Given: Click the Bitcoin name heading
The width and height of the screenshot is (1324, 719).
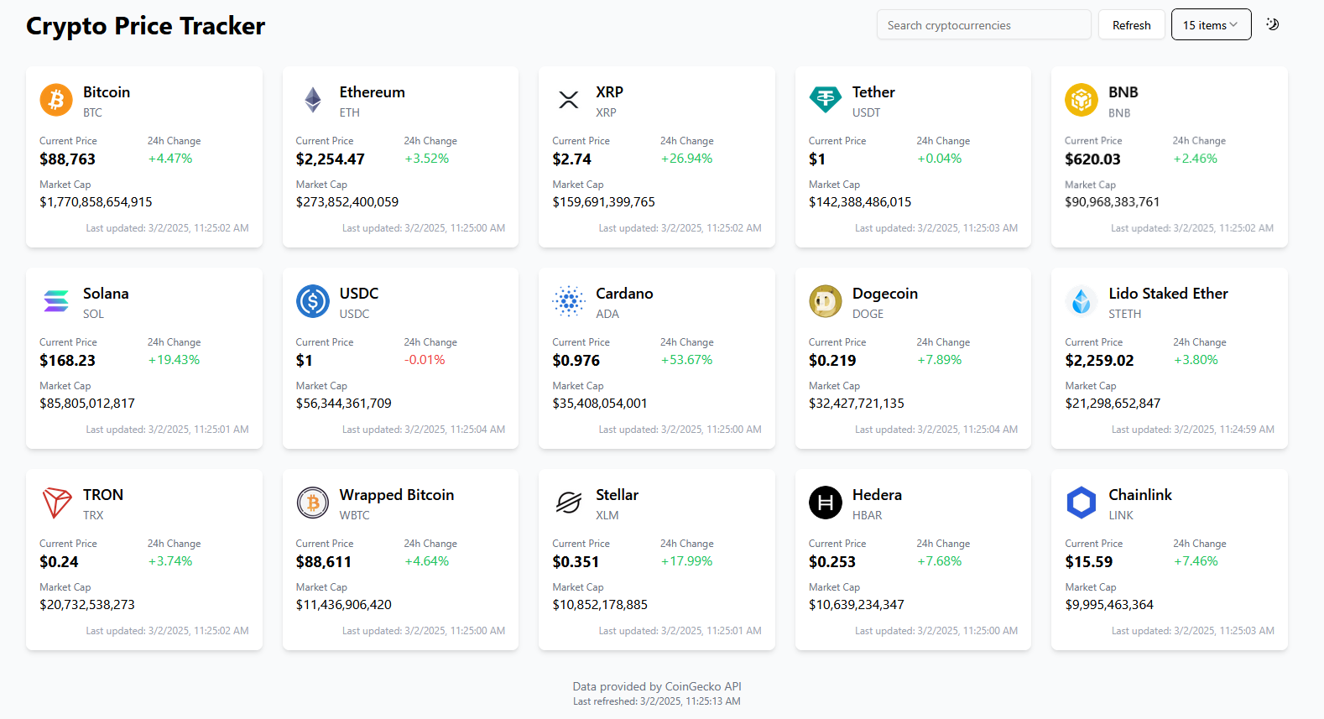Looking at the screenshot, I should (x=107, y=92).
